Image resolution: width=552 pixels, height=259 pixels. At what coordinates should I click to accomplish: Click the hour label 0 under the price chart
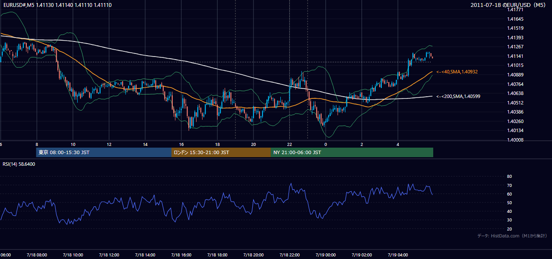click(326, 144)
